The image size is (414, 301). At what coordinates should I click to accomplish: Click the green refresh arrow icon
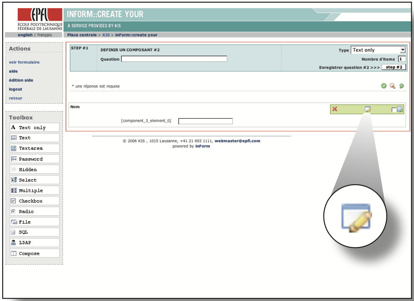[x=402, y=86]
